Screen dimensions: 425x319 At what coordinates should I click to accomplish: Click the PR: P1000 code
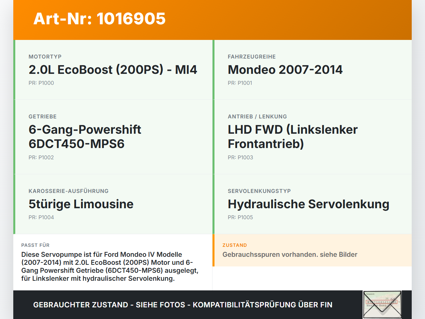point(41,83)
